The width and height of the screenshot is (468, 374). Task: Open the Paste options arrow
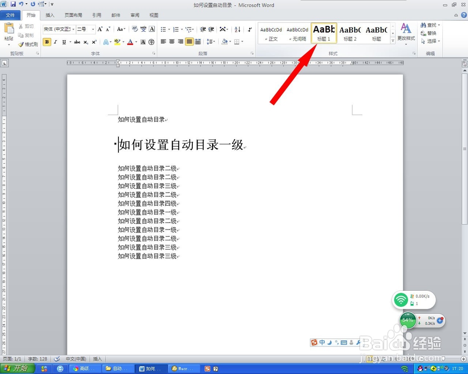[8, 45]
